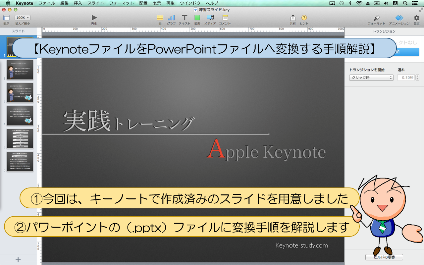Open the クリック時 transition start dropdown
The height and width of the screenshot is (265, 424).
pos(371,78)
